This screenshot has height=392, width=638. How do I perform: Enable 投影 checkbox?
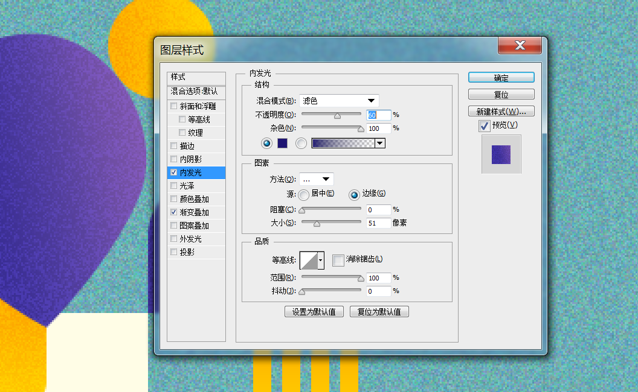(x=174, y=252)
